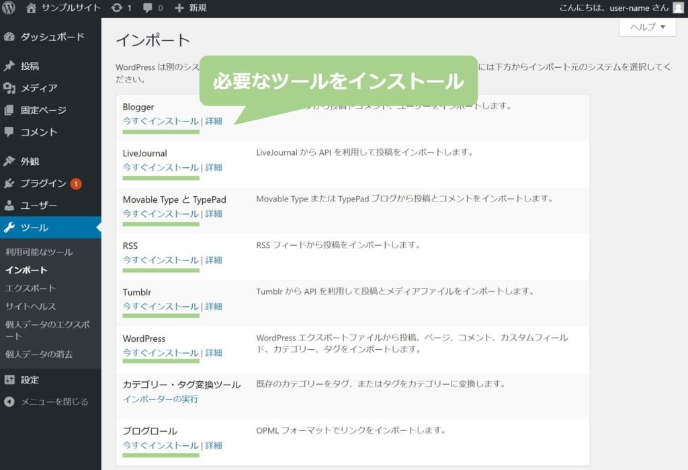Screen dimensions: 688x470
Task: Go to サイトヘルス submenu item
Action: pos(31,306)
